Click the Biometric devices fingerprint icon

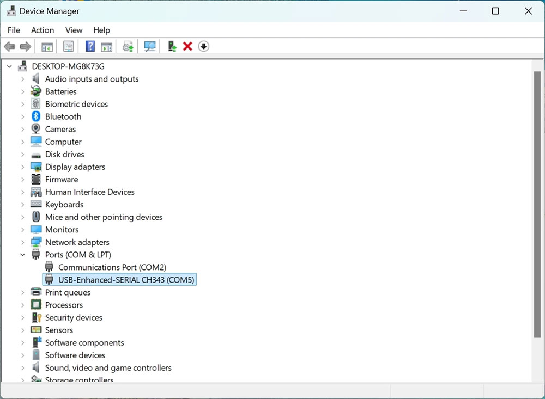36,104
